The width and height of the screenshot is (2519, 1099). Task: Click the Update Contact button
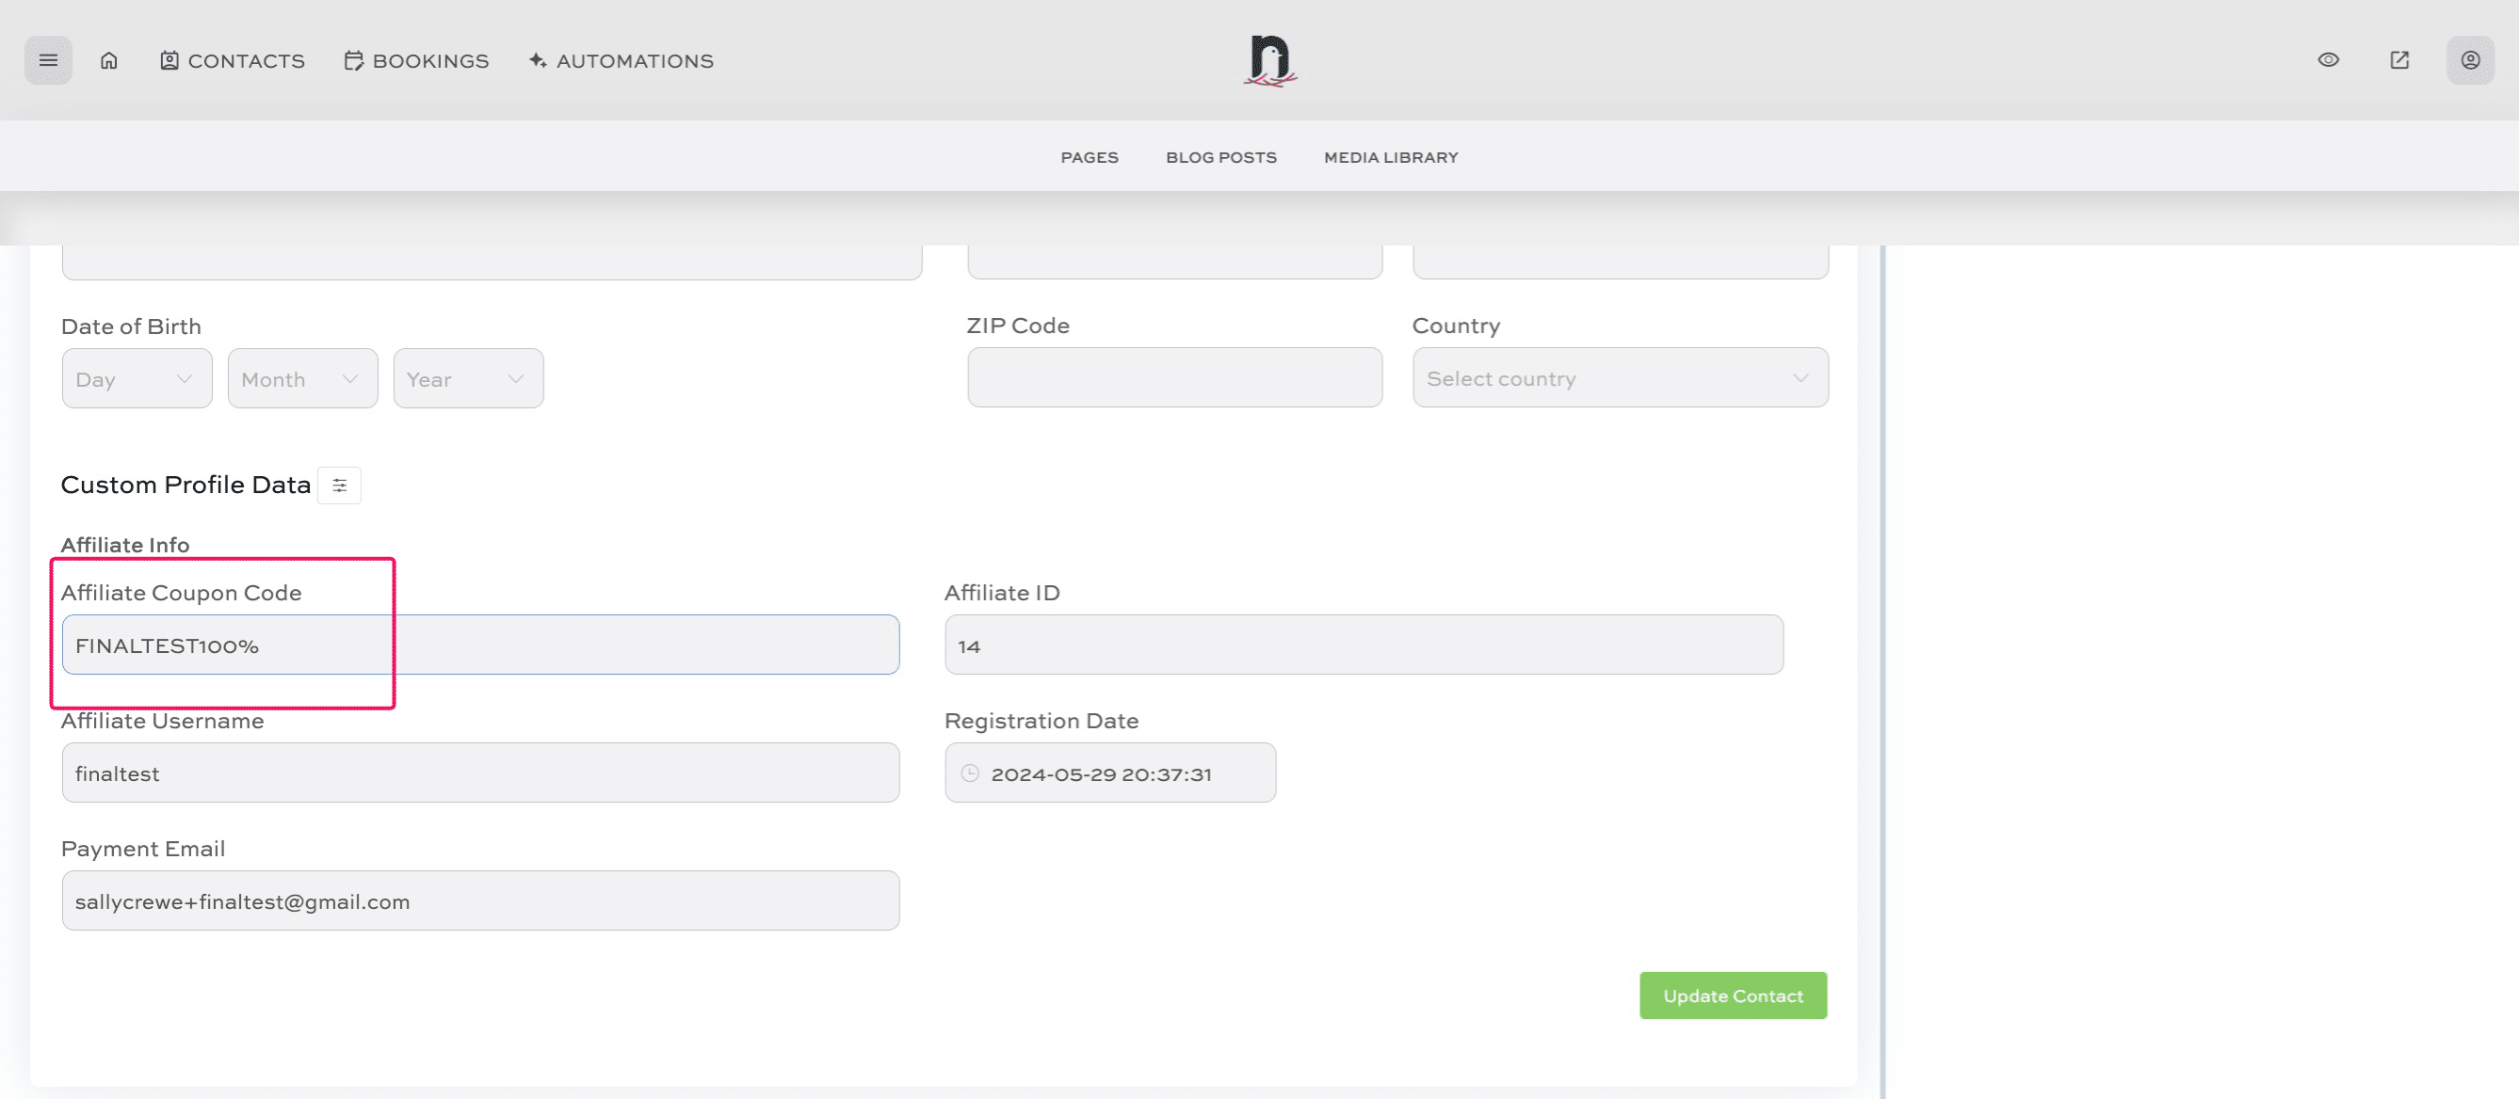pos(1732,995)
